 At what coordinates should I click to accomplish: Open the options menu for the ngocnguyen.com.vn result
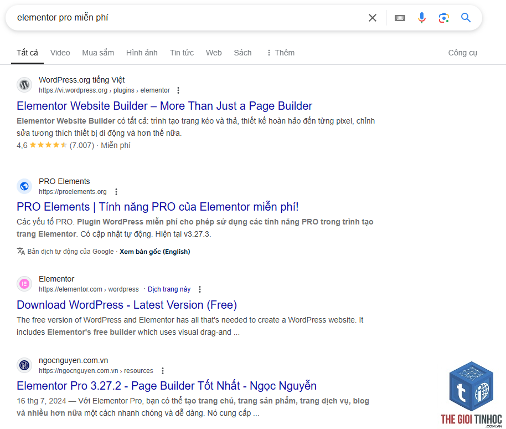[x=163, y=371]
